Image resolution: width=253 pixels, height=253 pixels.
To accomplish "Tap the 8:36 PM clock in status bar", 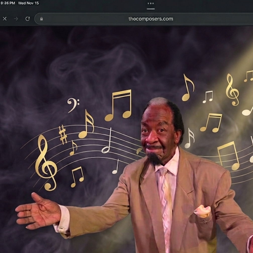I will click(8, 3).
